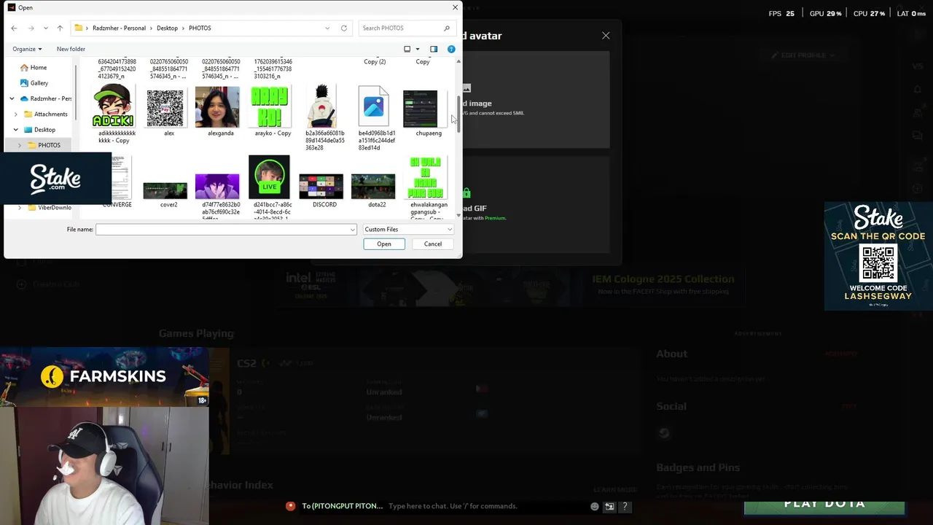Open view options dropdown arrow
Viewport: 933px width, 525px height.
418,49
